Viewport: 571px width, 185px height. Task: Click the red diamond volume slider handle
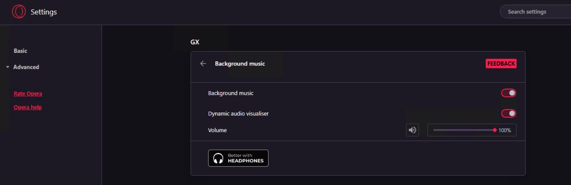click(495, 130)
